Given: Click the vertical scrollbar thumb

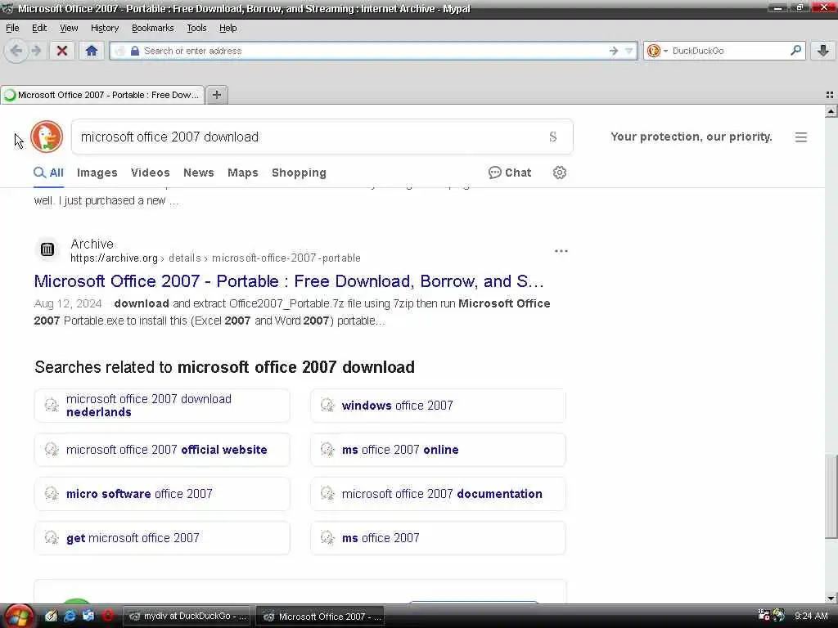Looking at the screenshot, I should 831,496.
